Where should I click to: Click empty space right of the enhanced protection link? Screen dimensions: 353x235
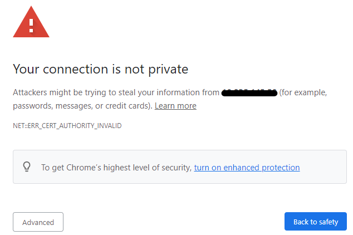click(x=322, y=168)
